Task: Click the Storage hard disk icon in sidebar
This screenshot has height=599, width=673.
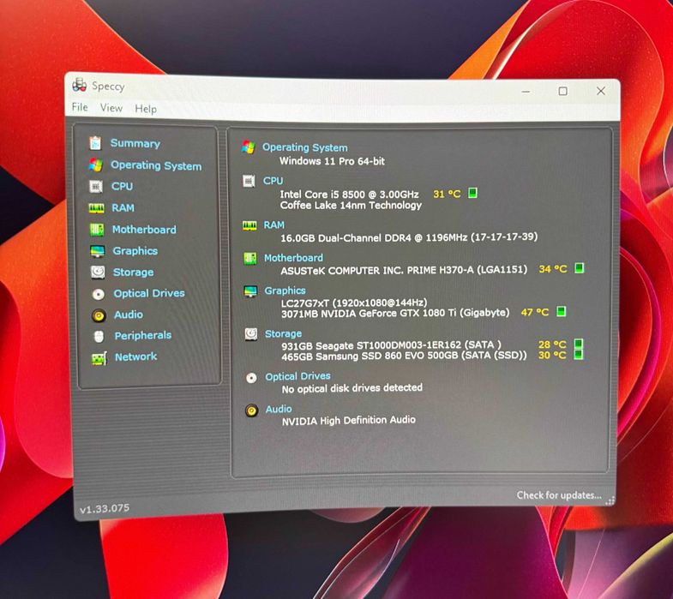Action: click(x=98, y=272)
